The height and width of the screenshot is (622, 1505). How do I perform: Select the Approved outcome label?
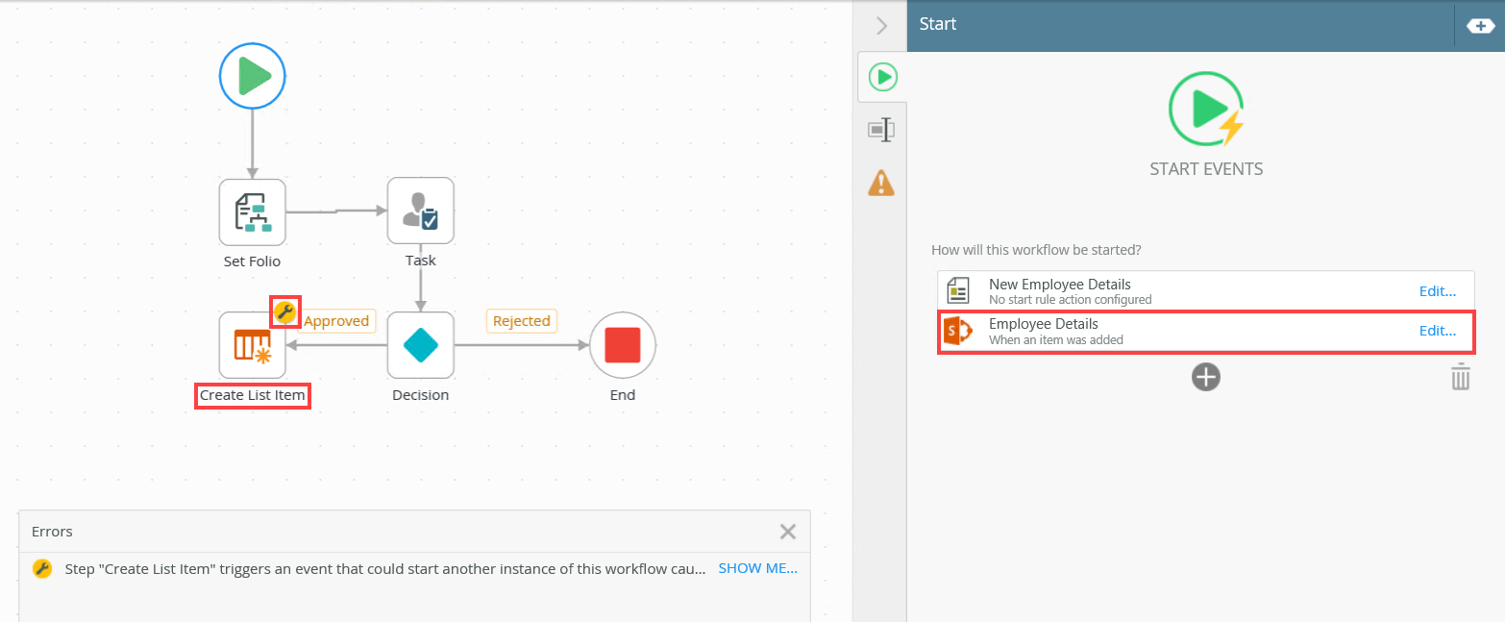(336, 321)
